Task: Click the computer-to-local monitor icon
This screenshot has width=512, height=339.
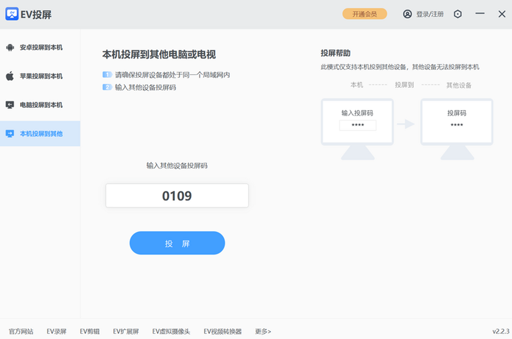Action: click(10, 105)
